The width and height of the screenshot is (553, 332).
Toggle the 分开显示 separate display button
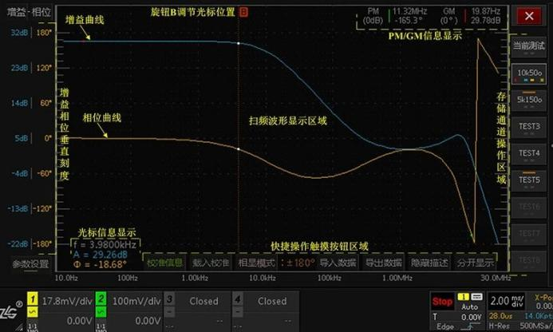pyautogui.click(x=475, y=263)
